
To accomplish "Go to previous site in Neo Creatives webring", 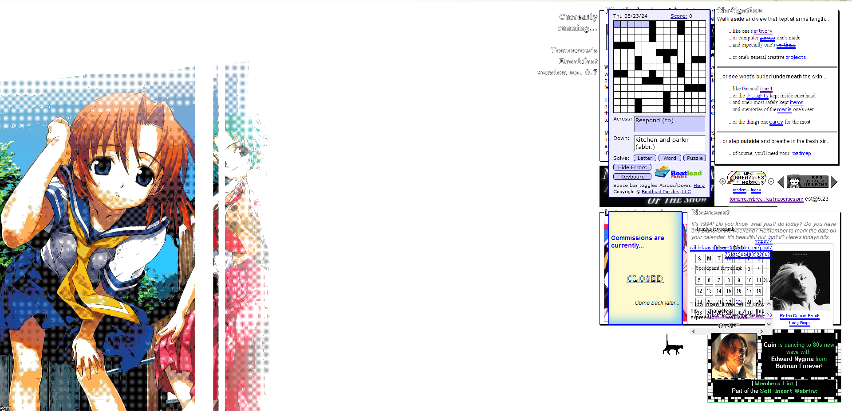I will [x=722, y=181].
